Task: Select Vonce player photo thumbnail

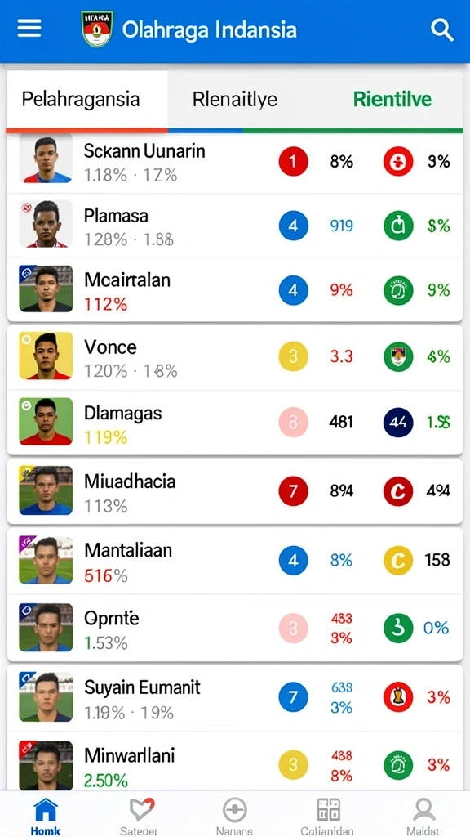Action: pyautogui.click(x=46, y=356)
